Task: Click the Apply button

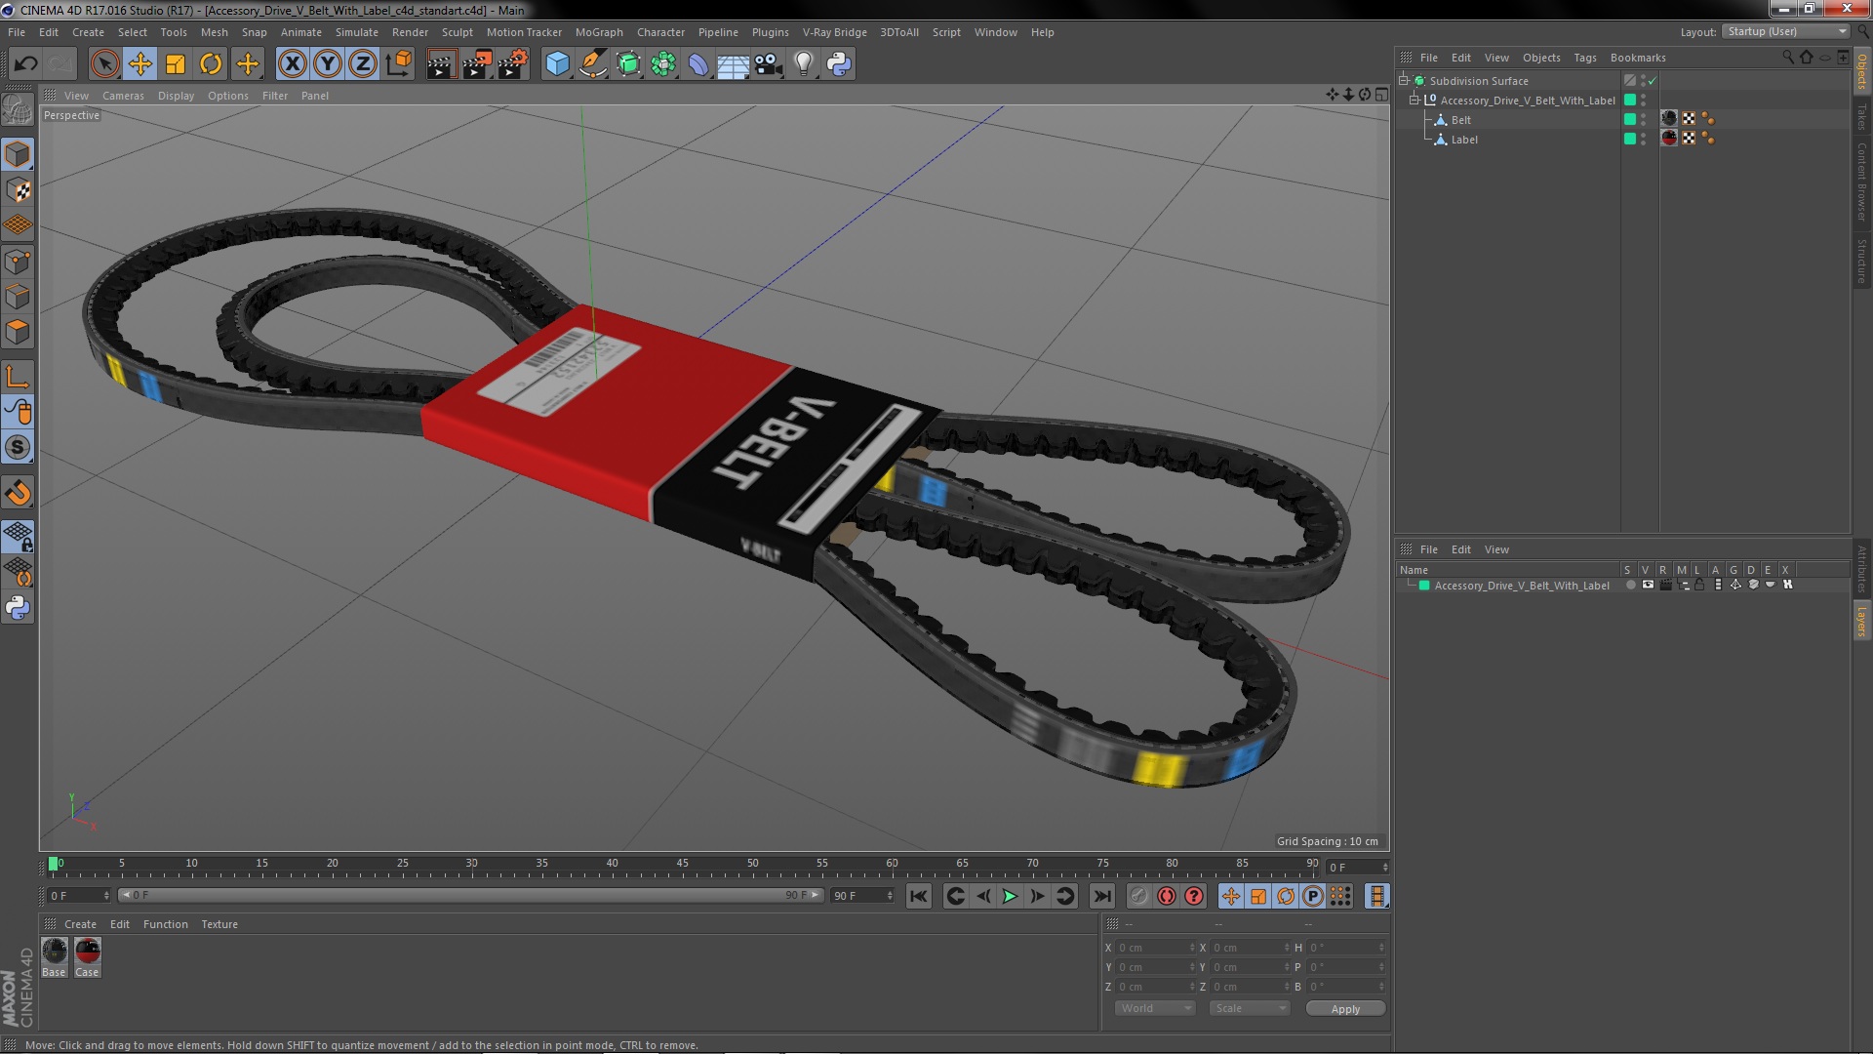Action: (1345, 1009)
